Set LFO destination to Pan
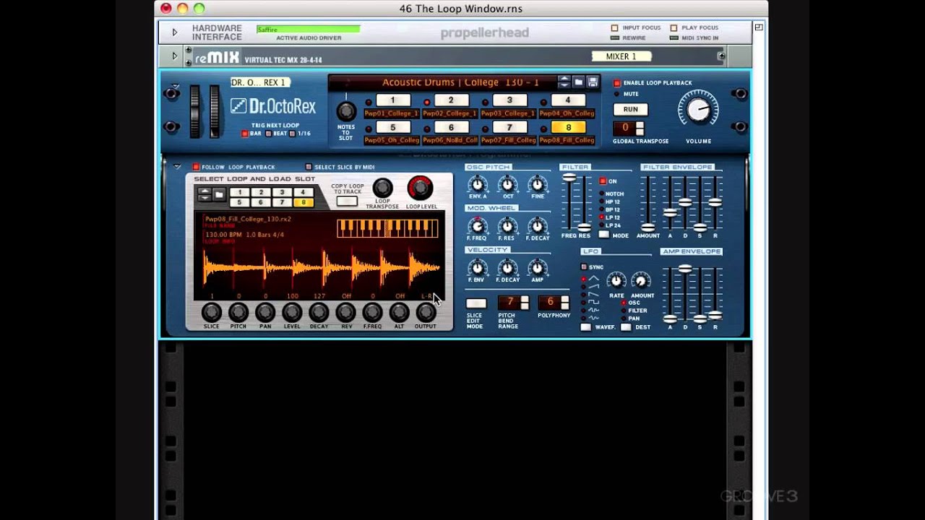Screen dimensions: 925x520 623,318
